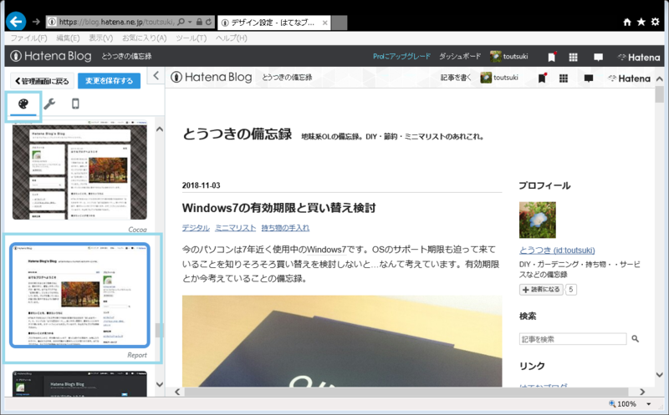The width and height of the screenshot is (669, 415).
Task: Click Hatena logo in preview header
Action: 629,78
